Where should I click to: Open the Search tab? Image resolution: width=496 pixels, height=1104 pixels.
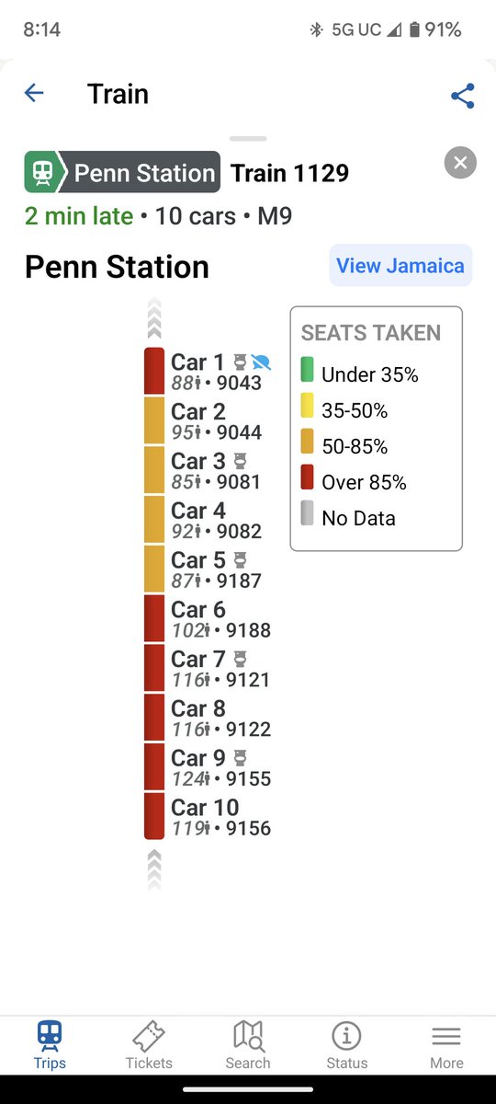[x=248, y=1045]
